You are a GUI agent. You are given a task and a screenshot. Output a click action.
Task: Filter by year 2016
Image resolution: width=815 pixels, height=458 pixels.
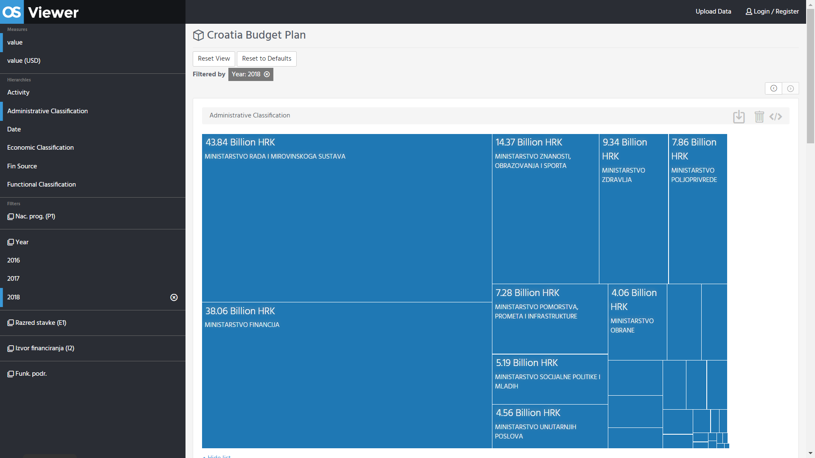93,260
